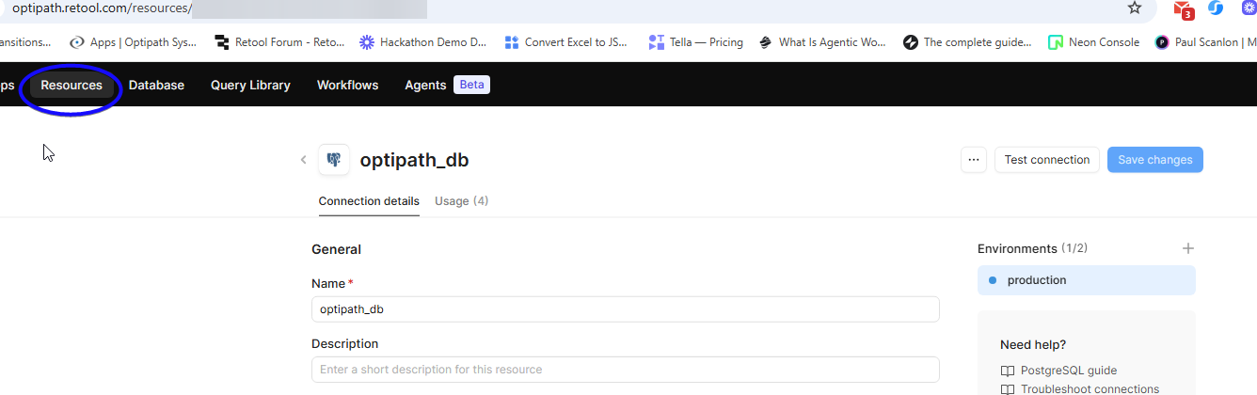
Task: Open the 'Tella — Pricing' bookmark
Action: tap(695, 42)
